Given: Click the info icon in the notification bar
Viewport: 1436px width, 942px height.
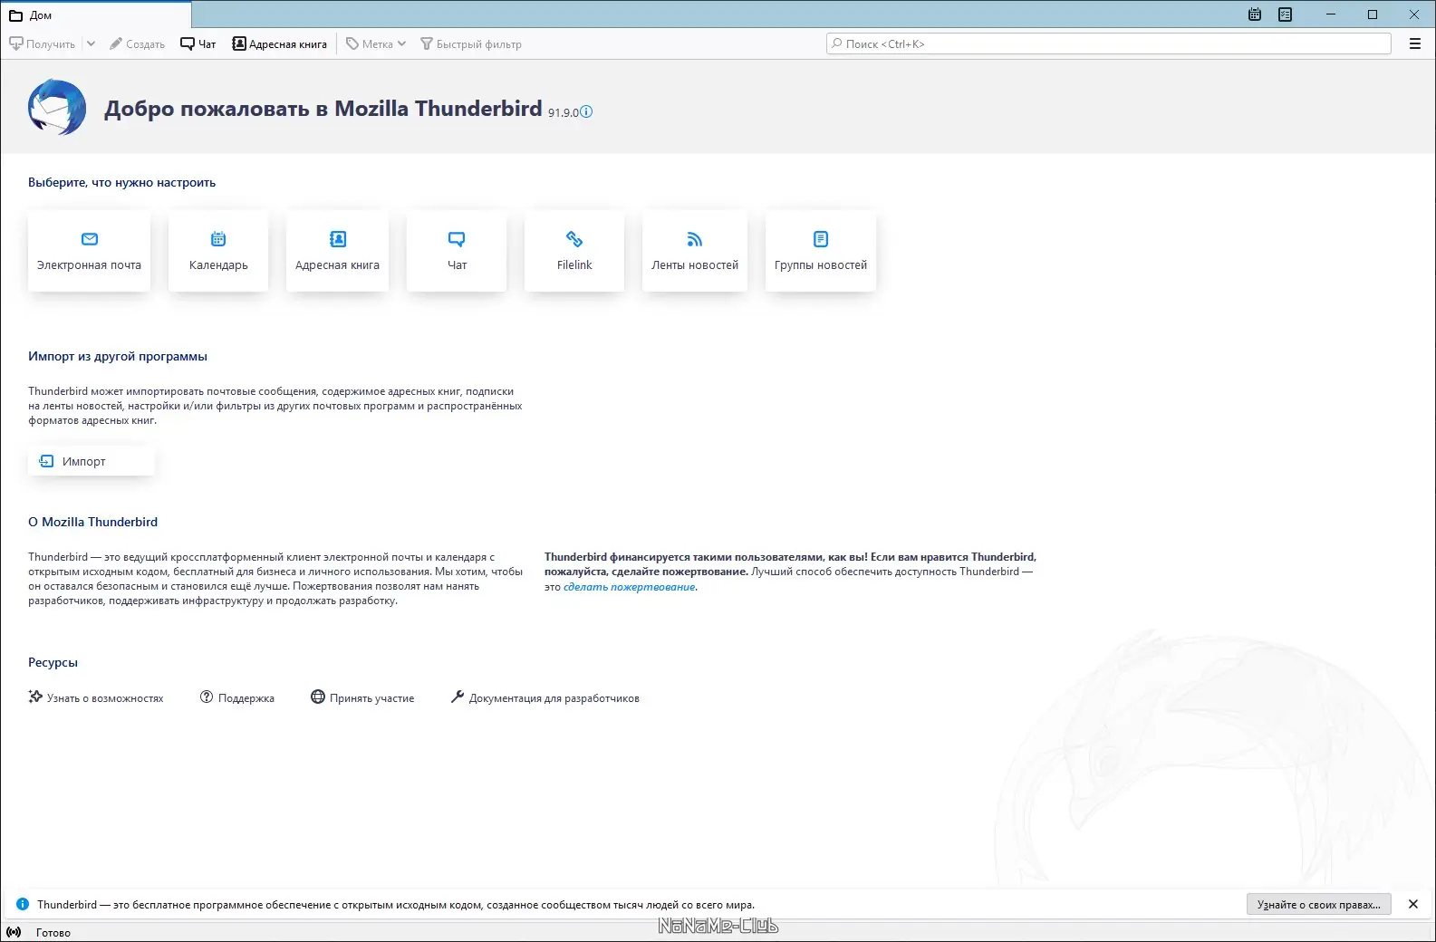Looking at the screenshot, I should pos(23,904).
